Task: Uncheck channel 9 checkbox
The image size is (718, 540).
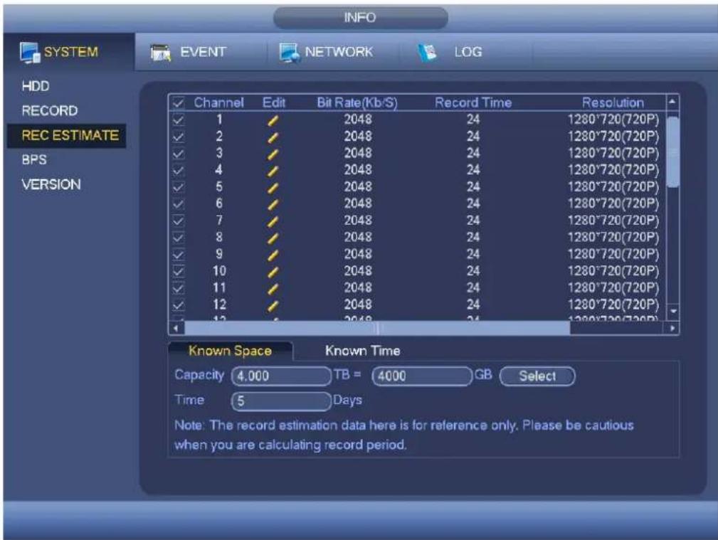Action: pos(178,255)
